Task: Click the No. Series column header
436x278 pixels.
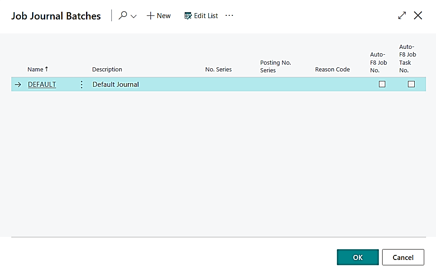Action: (x=218, y=69)
